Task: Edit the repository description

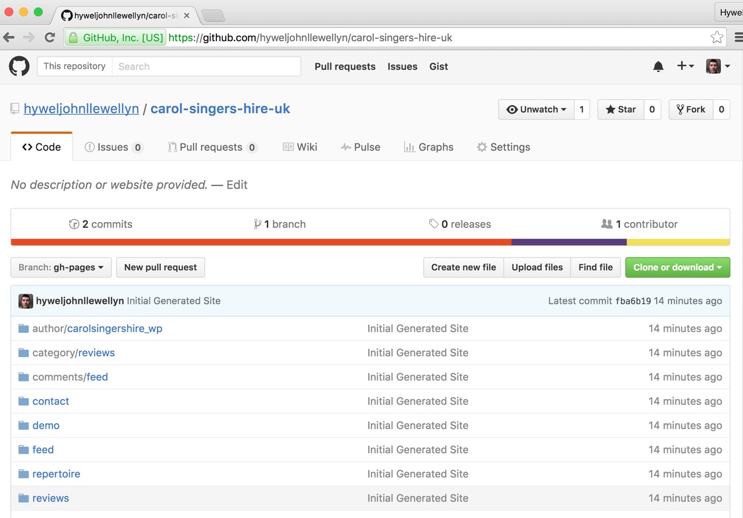Action: (237, 185)
